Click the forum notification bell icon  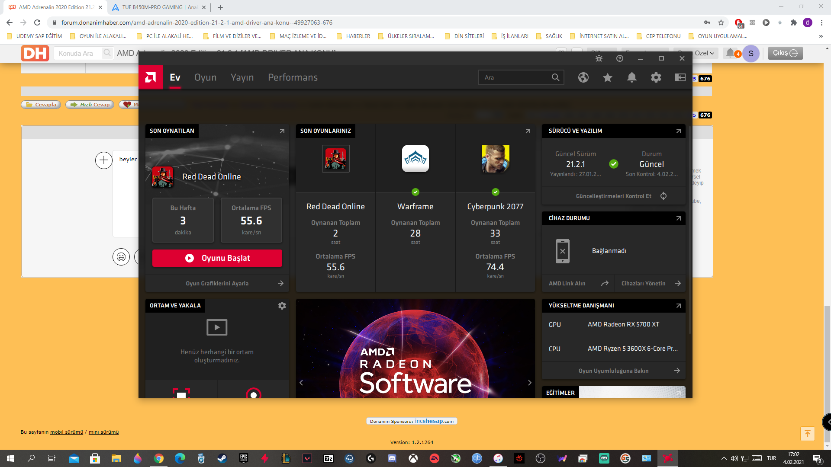point(730,53)
